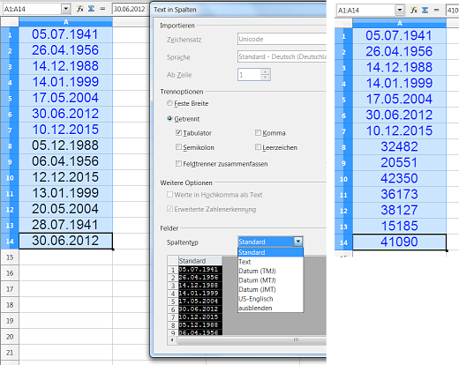The image size is (459, 365).
Task: Select cell 41090 in right spreadsheet
Action: point(399,242)
